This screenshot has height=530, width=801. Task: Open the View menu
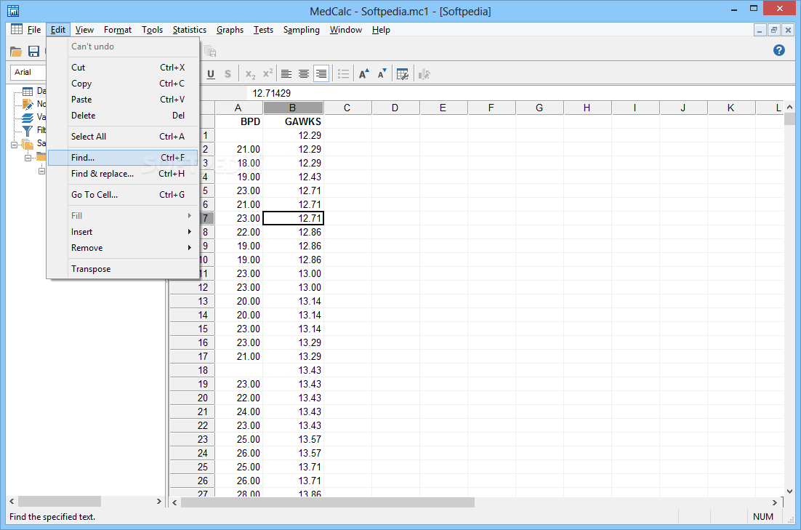click(x=84, y=30)
